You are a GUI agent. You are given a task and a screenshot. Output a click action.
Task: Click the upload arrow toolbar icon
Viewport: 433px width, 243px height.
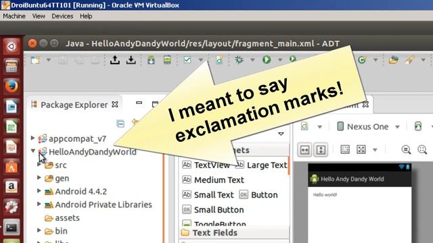click(114, 60)
